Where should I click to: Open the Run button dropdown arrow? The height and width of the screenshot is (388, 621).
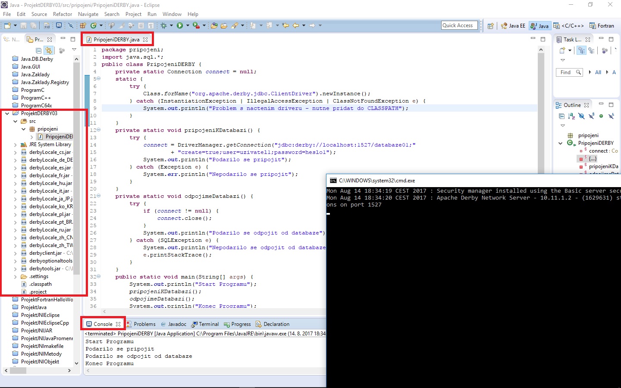point(187,25)
